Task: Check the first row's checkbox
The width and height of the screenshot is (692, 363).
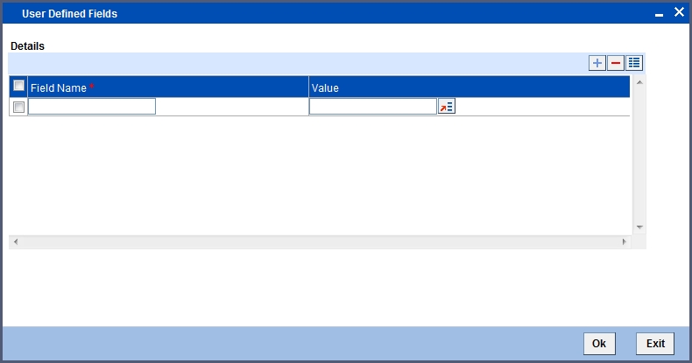Action: tap(18, 107)
